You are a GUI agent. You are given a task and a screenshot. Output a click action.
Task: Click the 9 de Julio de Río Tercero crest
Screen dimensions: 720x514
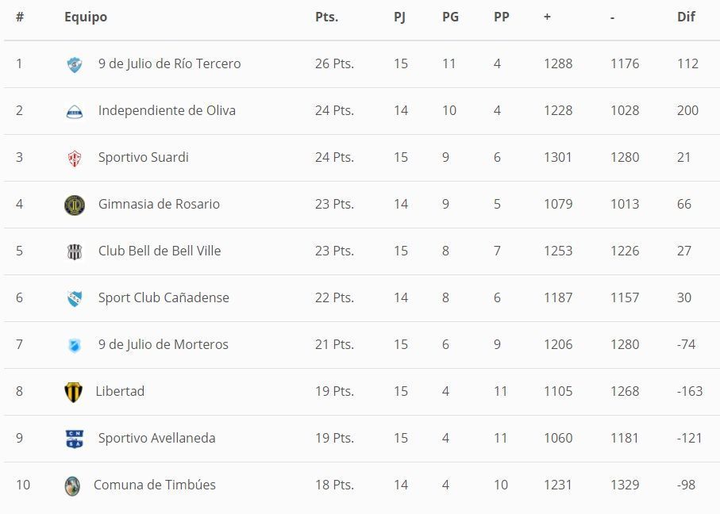click(74, 64)
